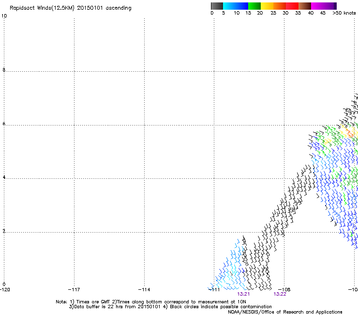
Task: Click the 'Times are GMT' note line
Action: [151, 302]
